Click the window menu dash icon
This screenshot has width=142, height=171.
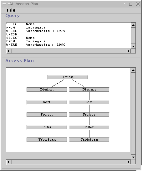(x=4, y=4)
